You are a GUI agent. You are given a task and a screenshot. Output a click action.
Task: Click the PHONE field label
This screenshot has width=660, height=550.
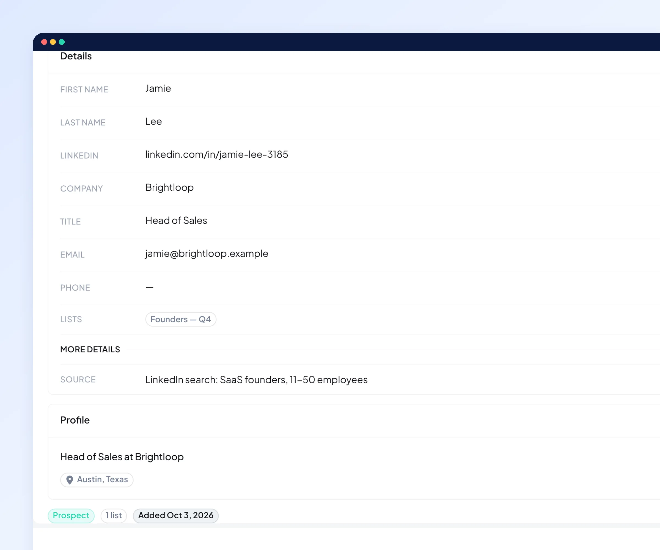tap(75, 288)
